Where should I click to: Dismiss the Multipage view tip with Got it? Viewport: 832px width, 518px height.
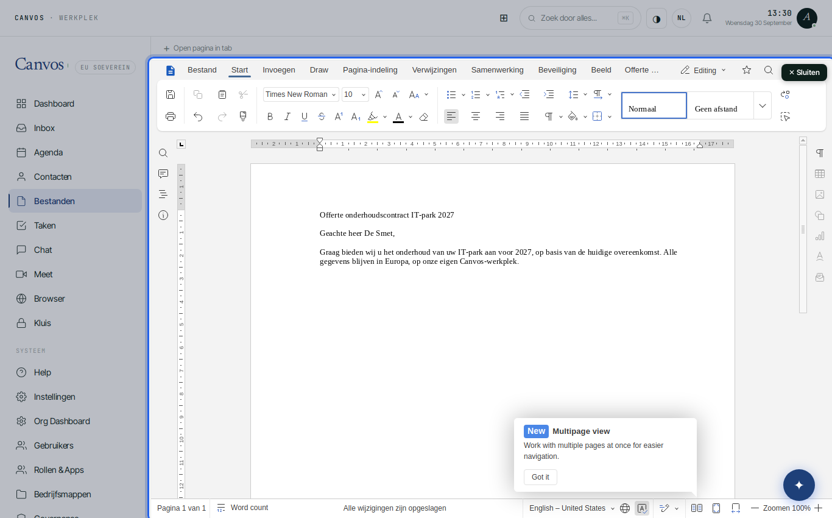[x=540, y=477]
